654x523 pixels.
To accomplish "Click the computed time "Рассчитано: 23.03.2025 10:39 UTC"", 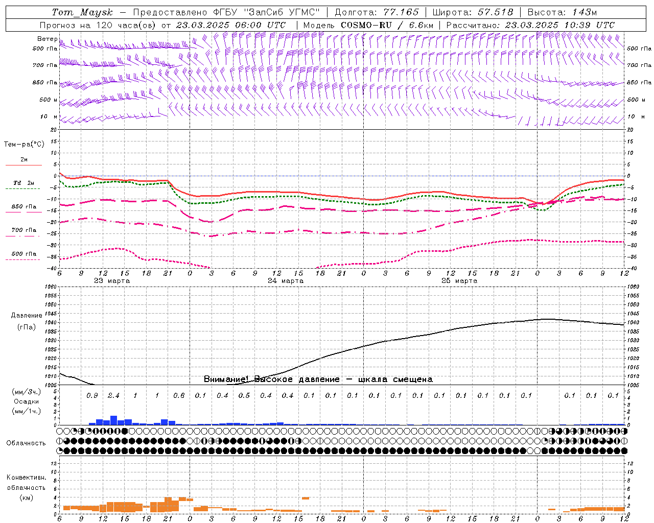I will [530, 25].
